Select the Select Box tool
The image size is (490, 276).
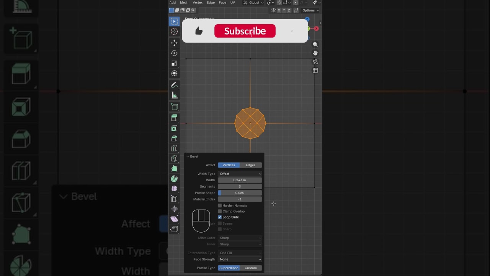click(x=174, y=21)
